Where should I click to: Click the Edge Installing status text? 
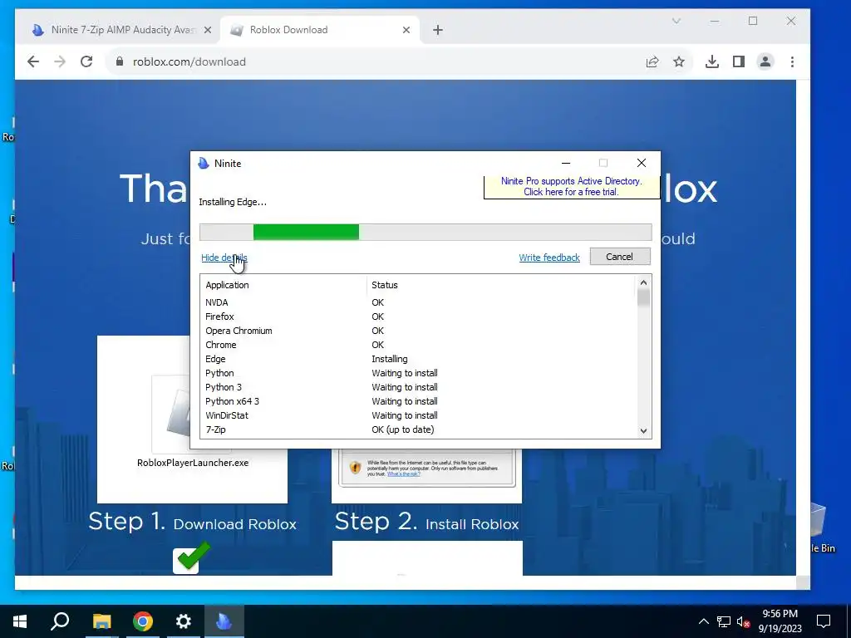pyautogui.click(x=389, y=359)
